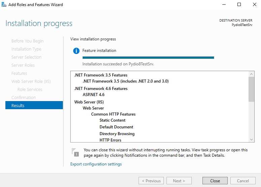Viewport: 261px width, 187px height.
Task: Select the Server Roles step
Action: pyautogui.click(x=23, y=65)
